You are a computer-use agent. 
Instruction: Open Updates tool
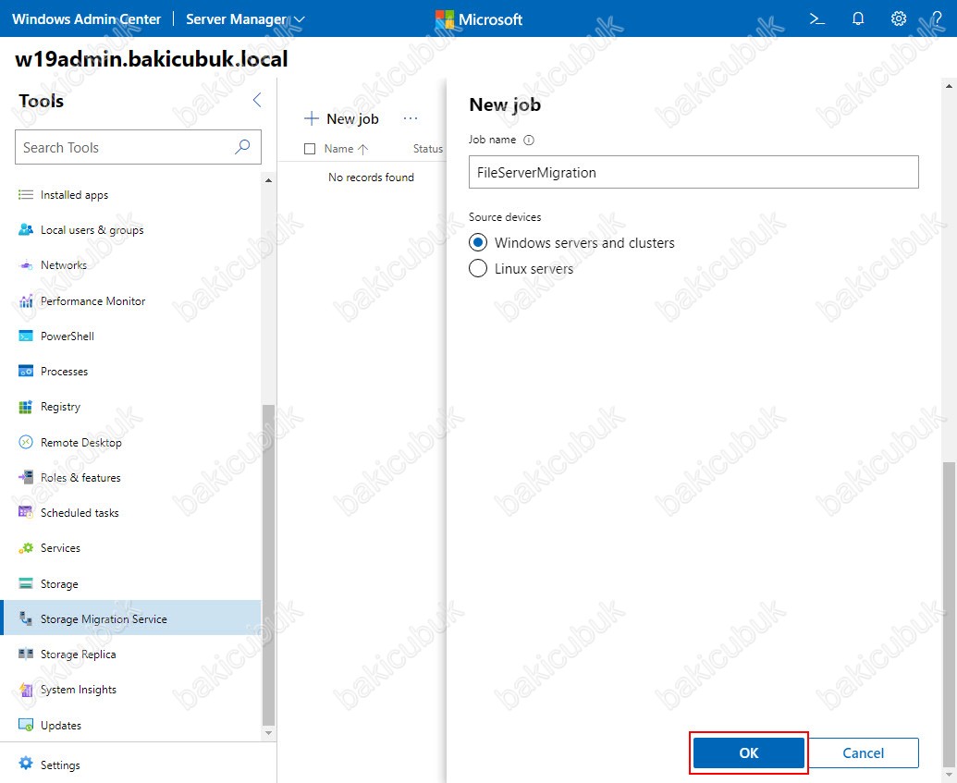tap(132, 725)
